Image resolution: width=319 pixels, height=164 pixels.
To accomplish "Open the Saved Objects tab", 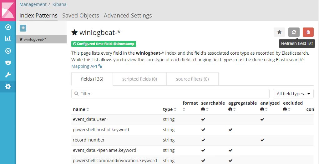I will (x=80, y=16).
